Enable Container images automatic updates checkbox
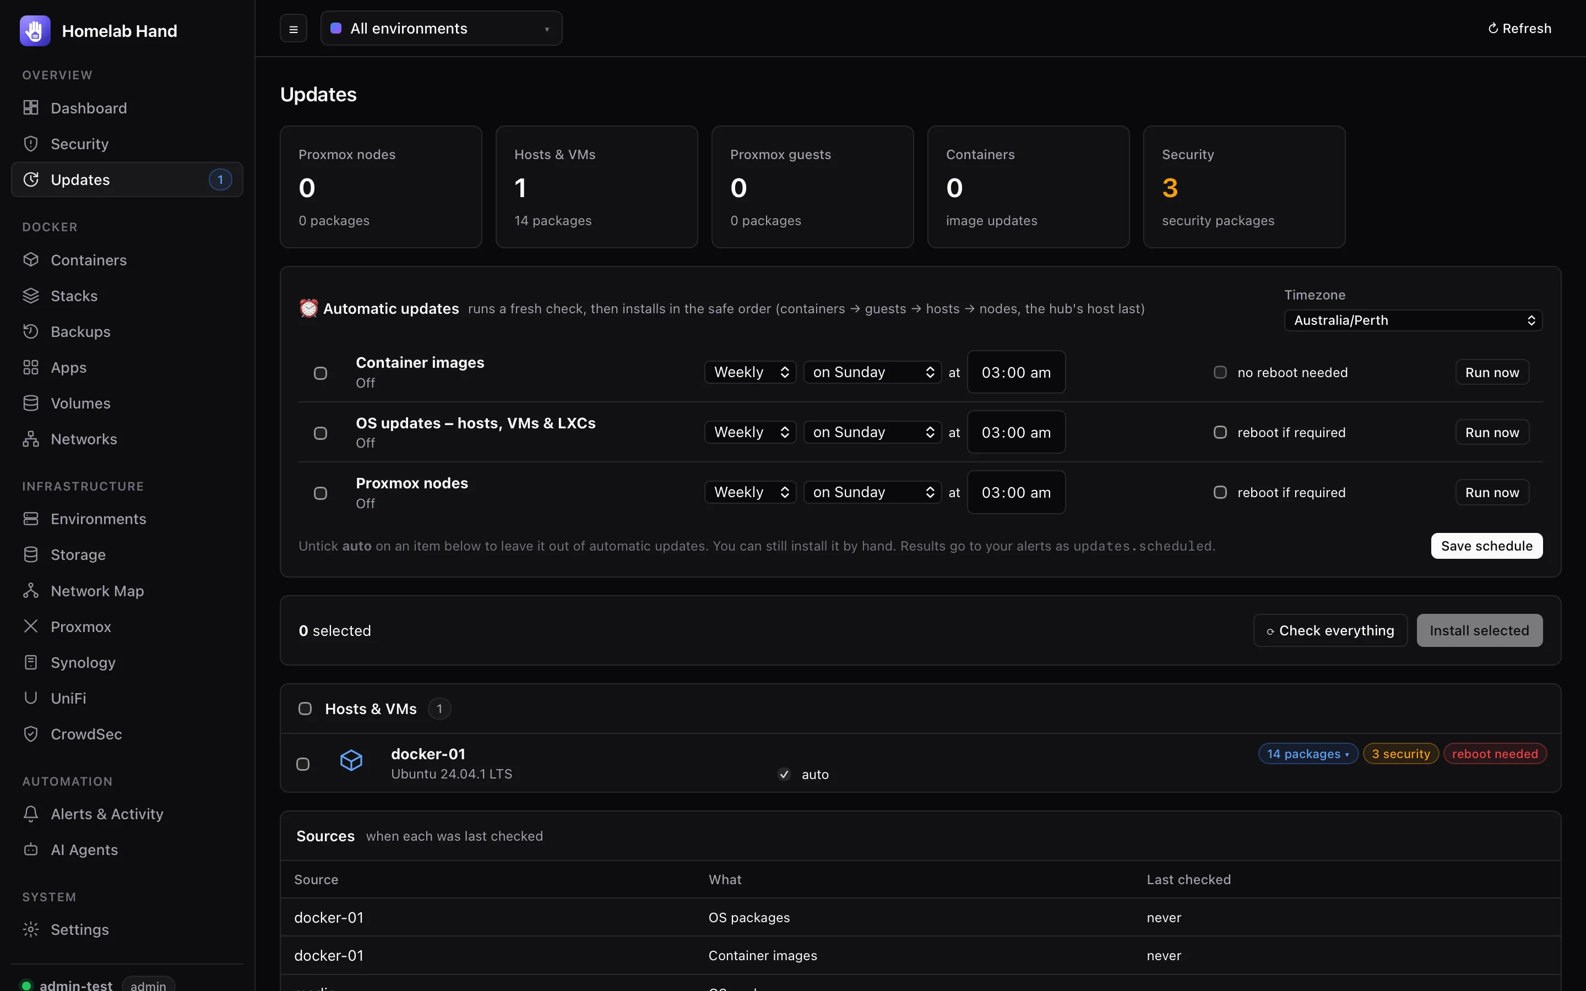1586x991 pixels. (321, 373)
